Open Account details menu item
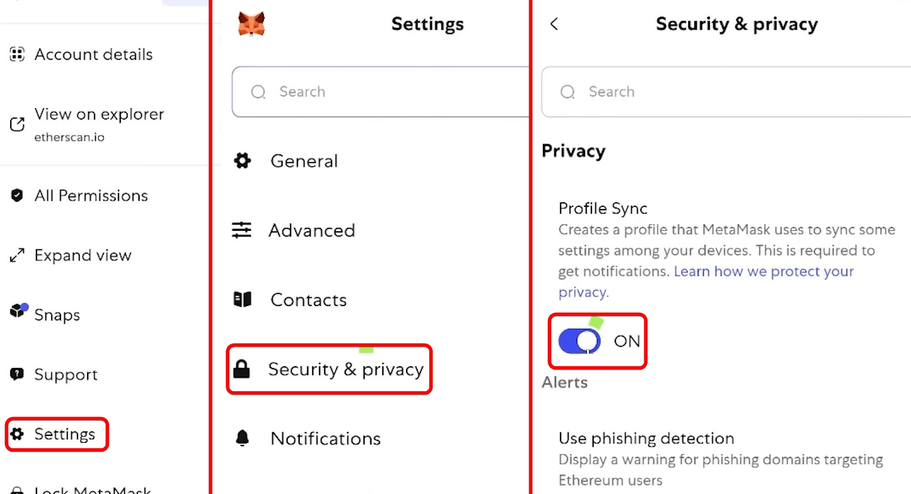Screen dimensions: 911x494 93,55
